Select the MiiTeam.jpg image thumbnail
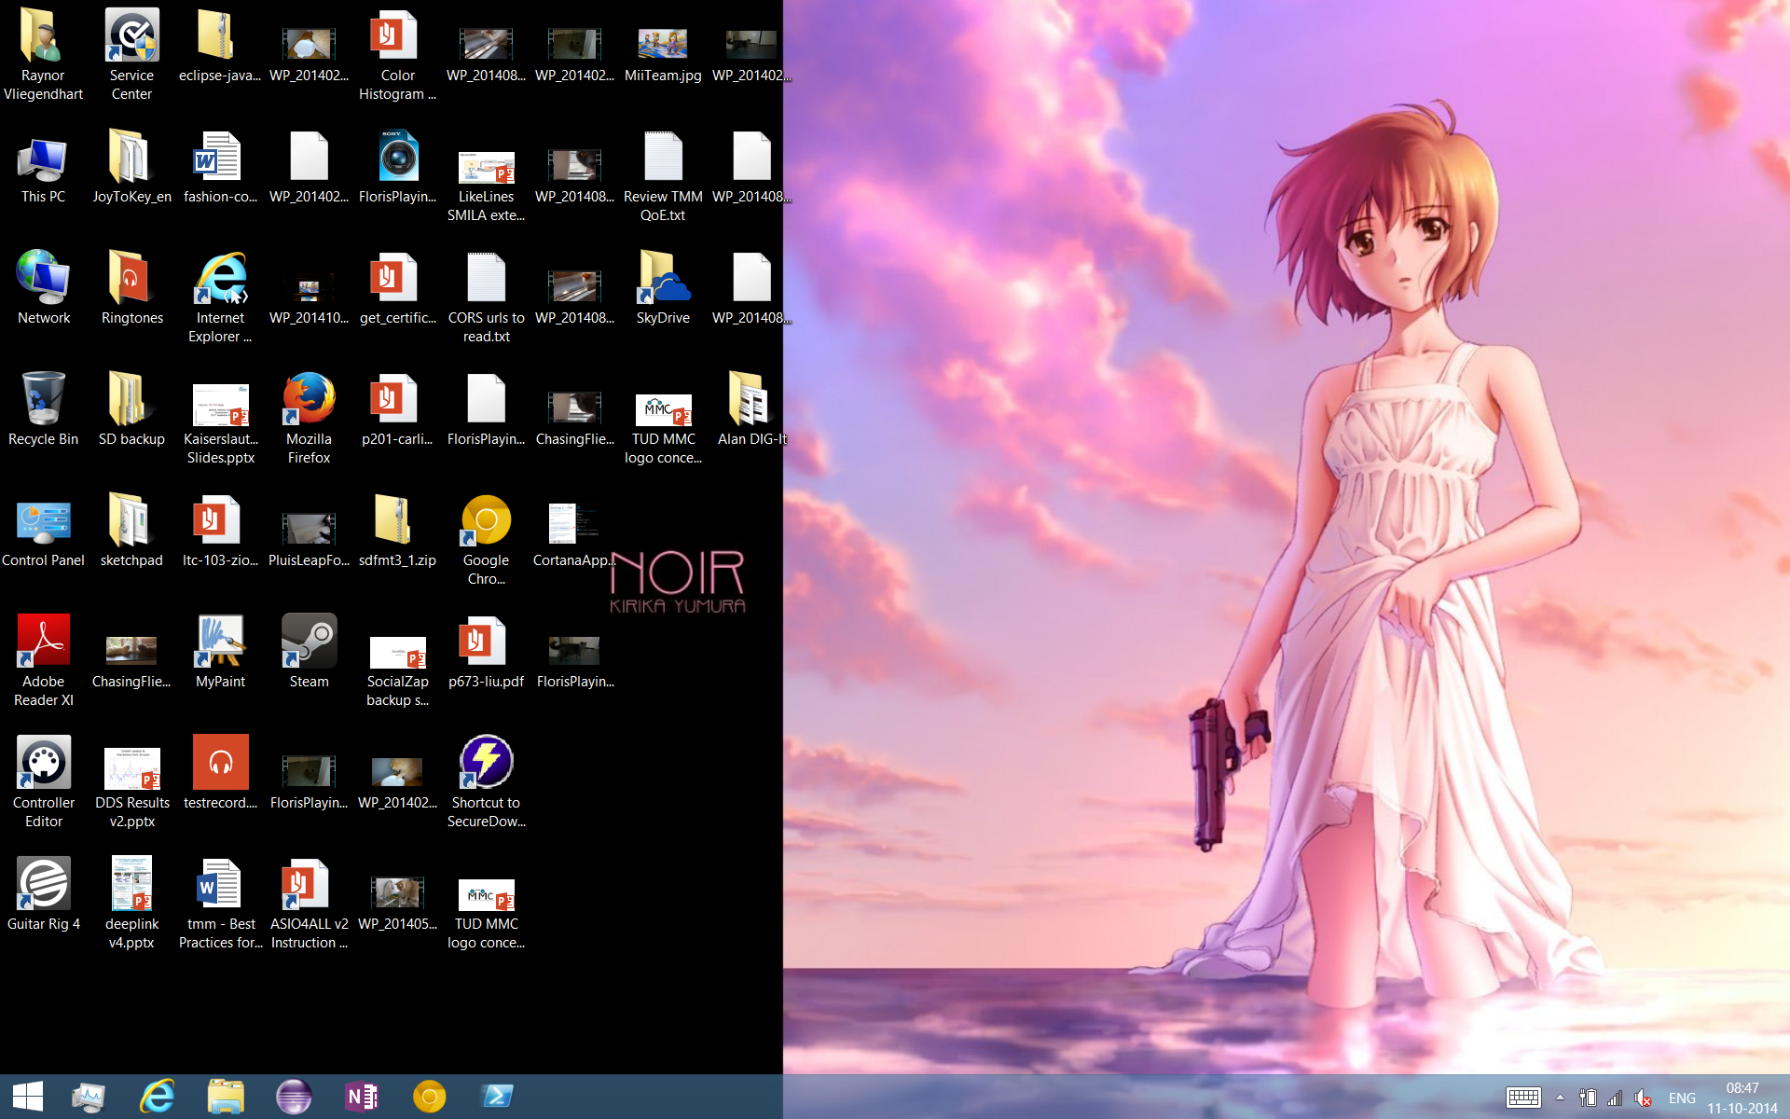 point(663,45)
